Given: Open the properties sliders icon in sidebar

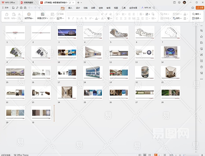Looking at the screenshot, I should pyautogui.click(x=201, y=31).
